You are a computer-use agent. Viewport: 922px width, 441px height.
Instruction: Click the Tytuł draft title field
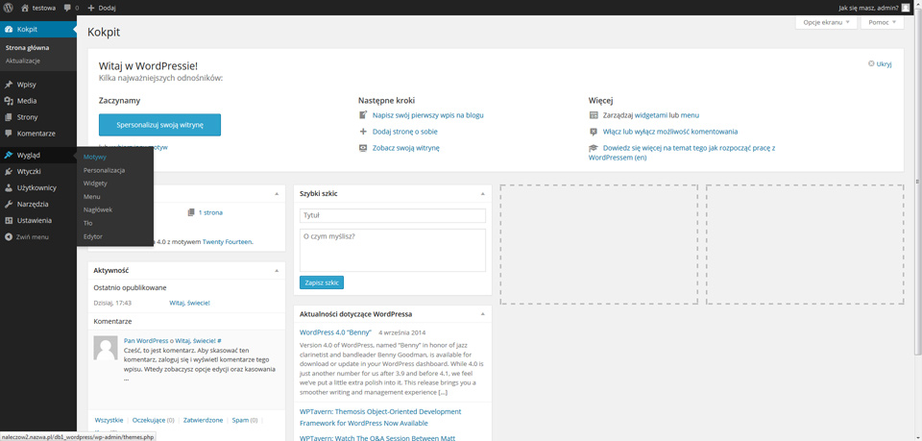(393, 216)
